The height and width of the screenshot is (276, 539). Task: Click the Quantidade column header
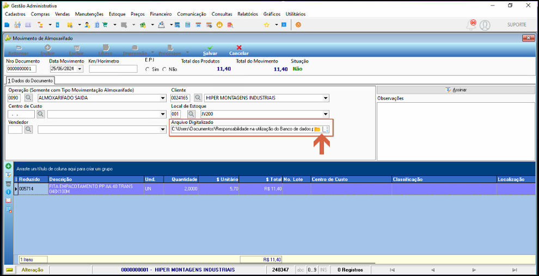tap(181, 179)
